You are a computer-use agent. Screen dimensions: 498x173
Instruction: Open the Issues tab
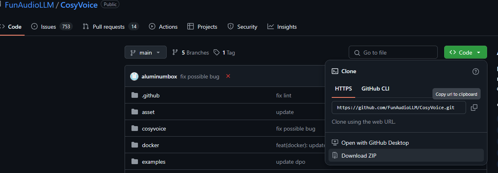[52, 27]
